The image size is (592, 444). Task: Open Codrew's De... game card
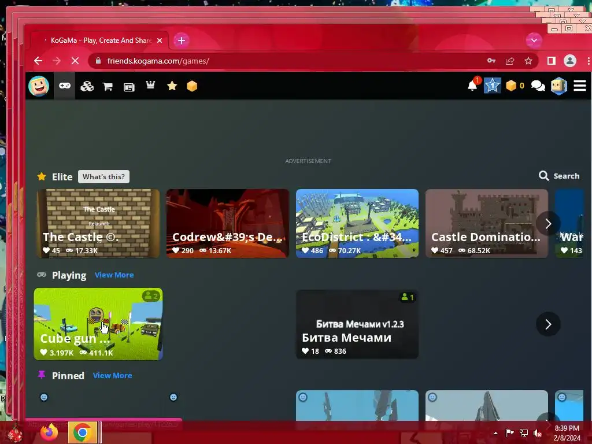(x=228, y=224)
